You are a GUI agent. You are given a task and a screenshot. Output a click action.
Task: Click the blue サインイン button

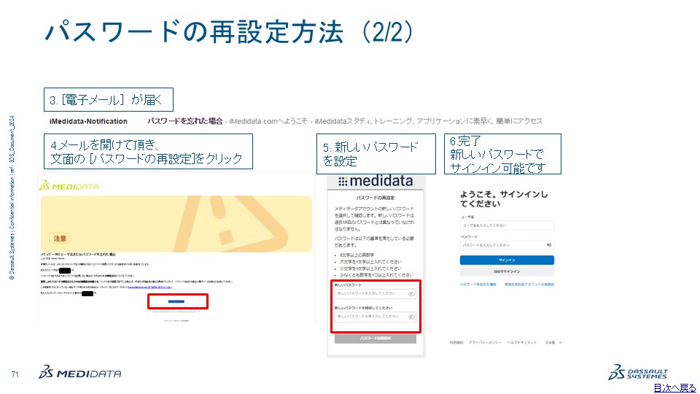click(x=507, y=260)
